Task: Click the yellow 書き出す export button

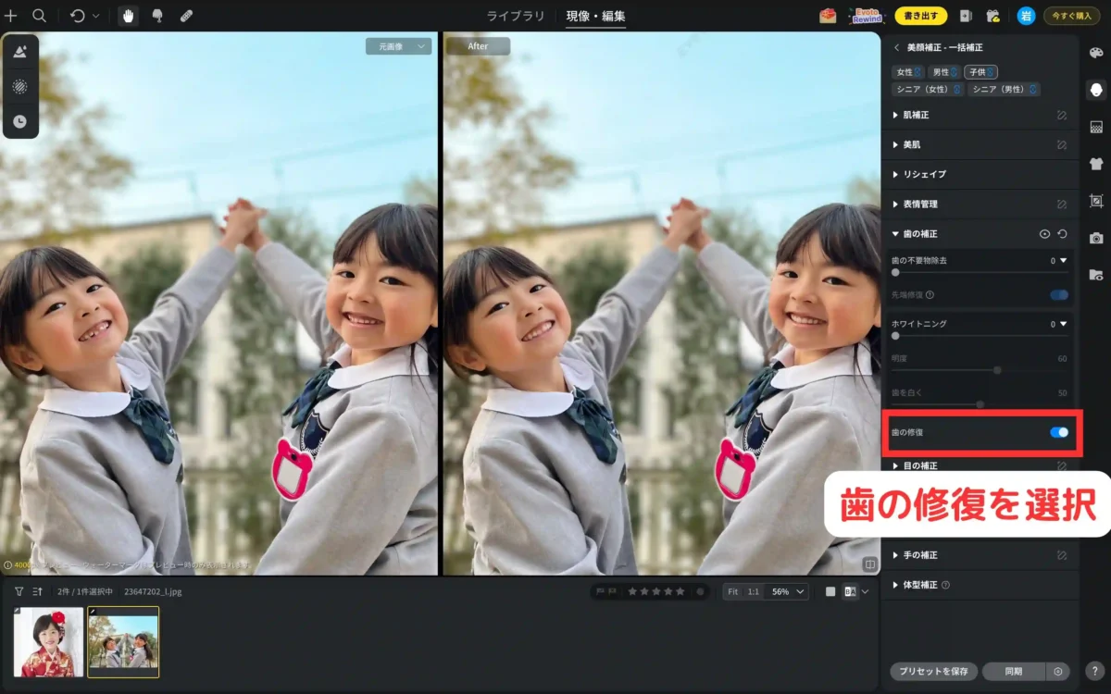Action: point(920,16)
